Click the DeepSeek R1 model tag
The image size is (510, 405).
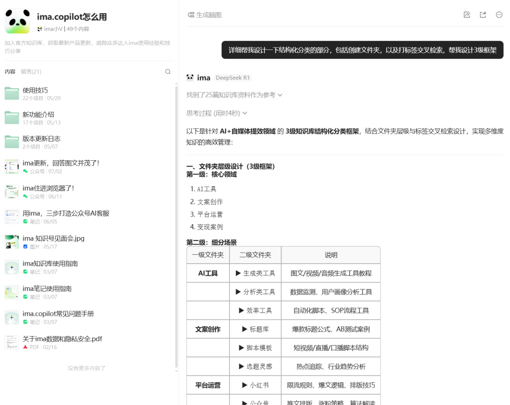[232, 78]
